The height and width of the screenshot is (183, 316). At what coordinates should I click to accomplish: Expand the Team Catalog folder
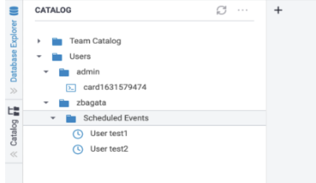(x=39, y=41)
